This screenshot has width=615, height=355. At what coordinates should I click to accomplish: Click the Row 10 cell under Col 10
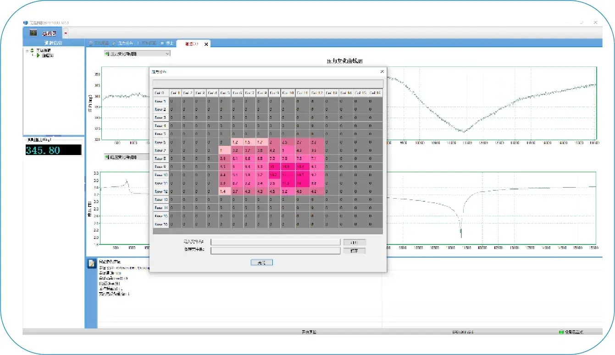tap(288, 175)
